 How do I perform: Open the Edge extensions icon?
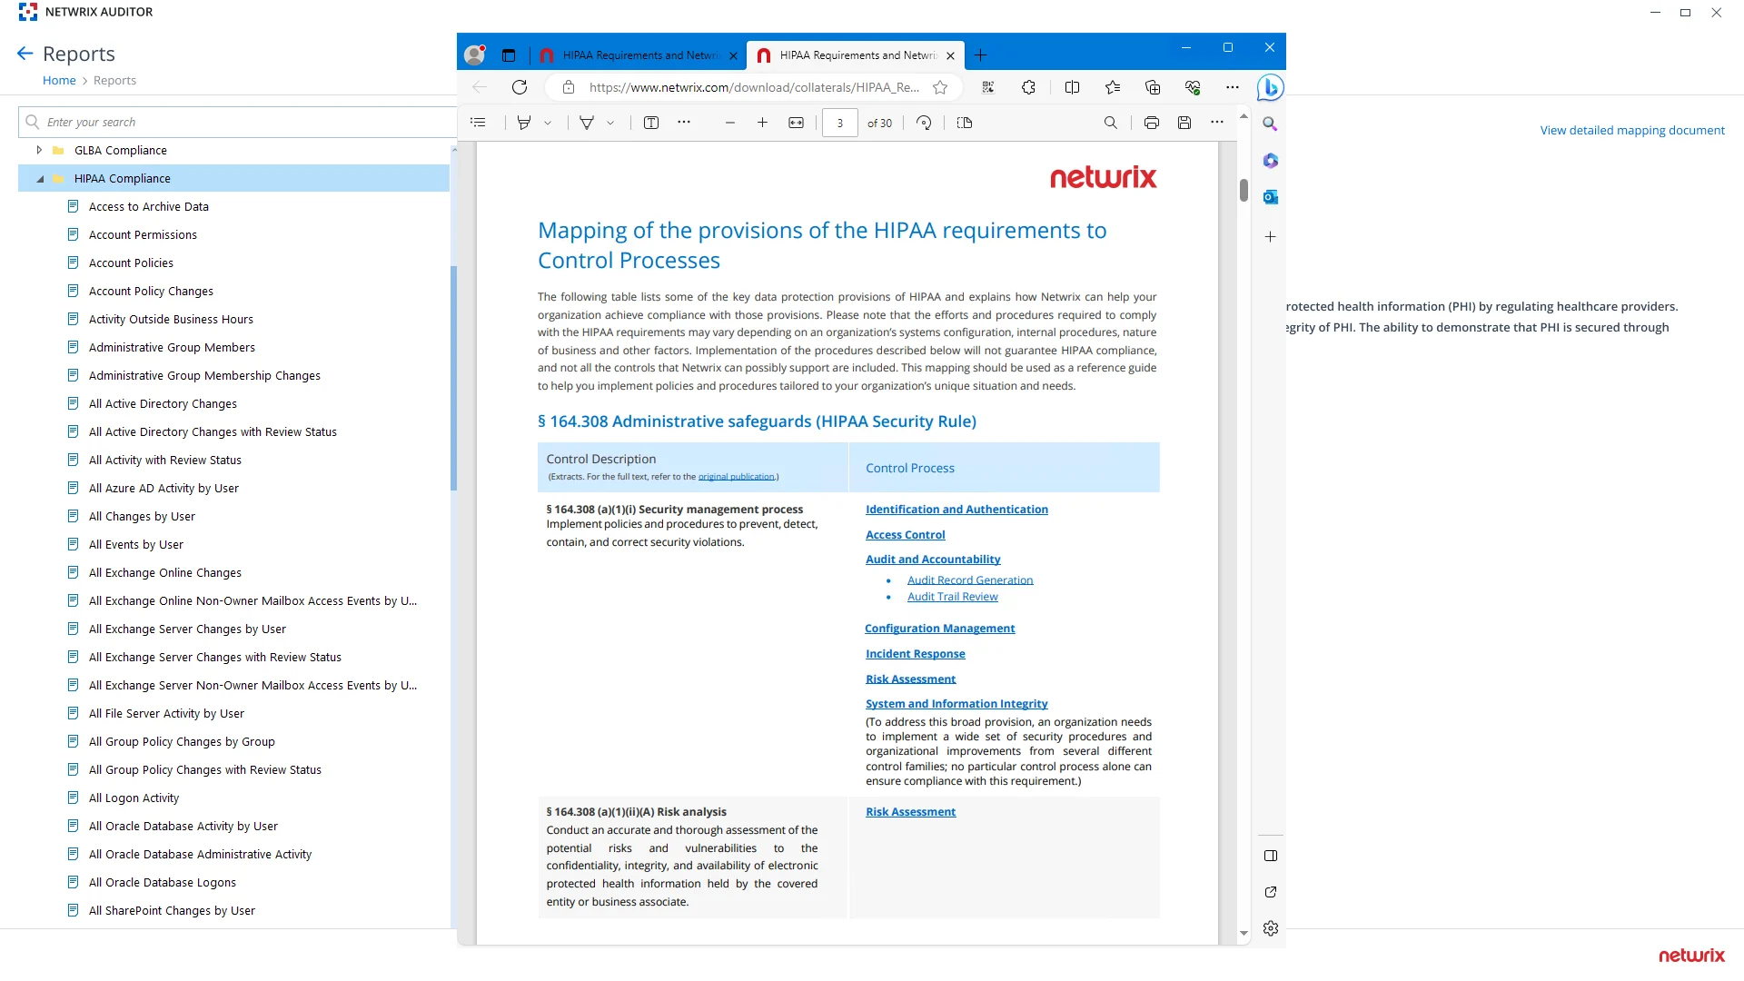coord(1028,87)
